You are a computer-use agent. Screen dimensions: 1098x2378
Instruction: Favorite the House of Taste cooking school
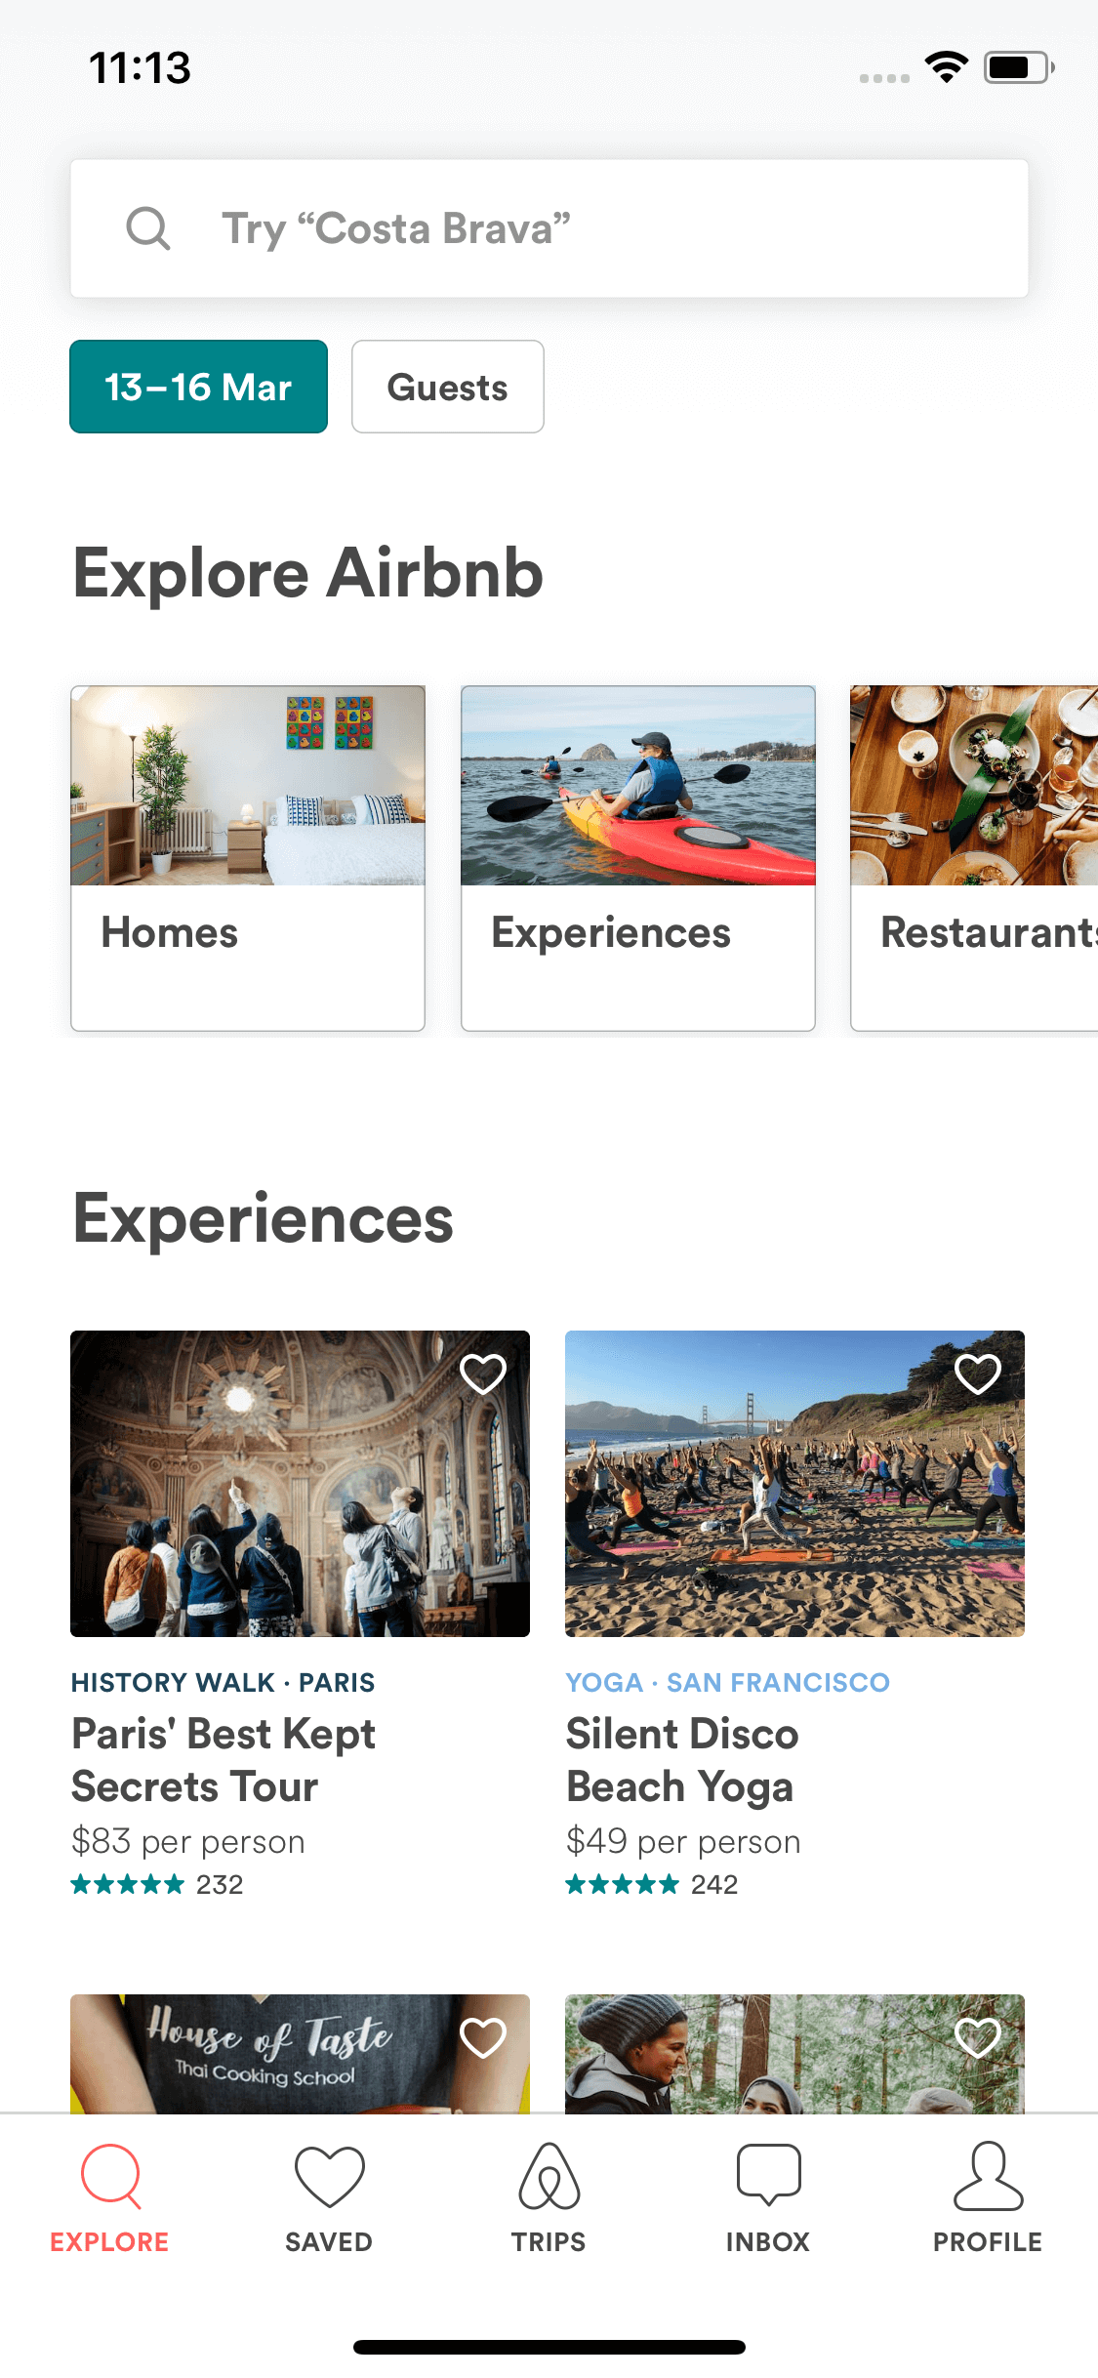[483, 2037]
